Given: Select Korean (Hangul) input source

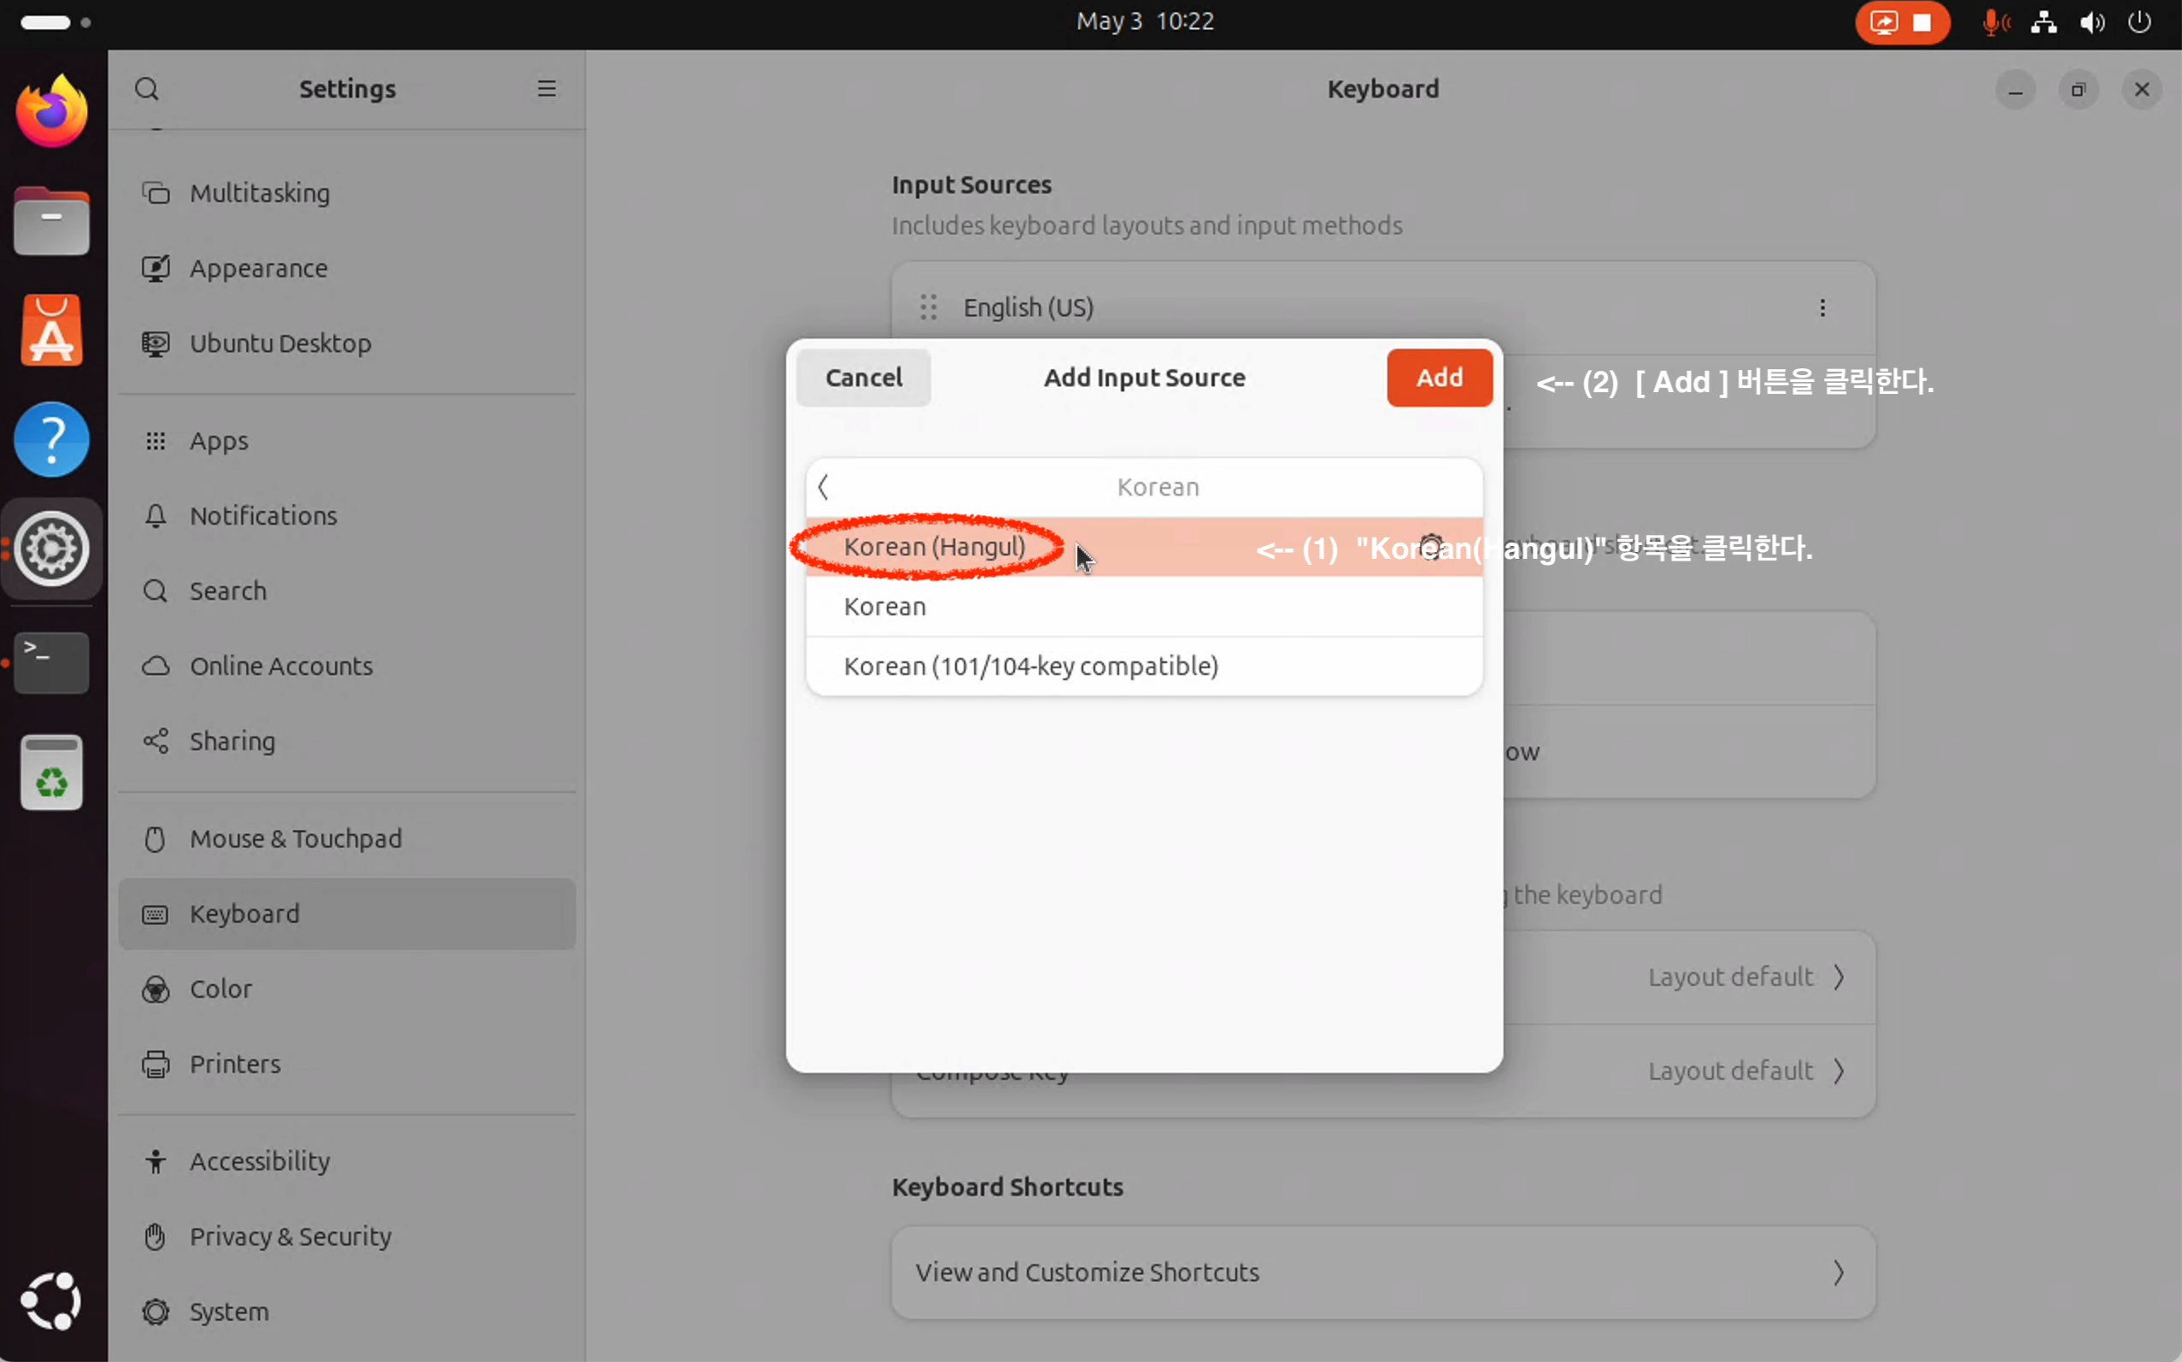Looking at the screenshot, I should [934, 547].
